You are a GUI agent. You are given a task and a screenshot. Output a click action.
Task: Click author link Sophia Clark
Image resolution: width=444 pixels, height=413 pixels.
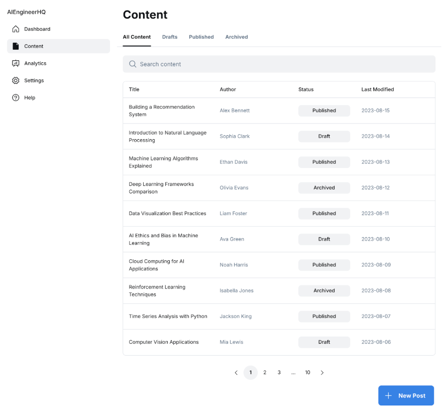pyautogui.click(x=235, y=136)
